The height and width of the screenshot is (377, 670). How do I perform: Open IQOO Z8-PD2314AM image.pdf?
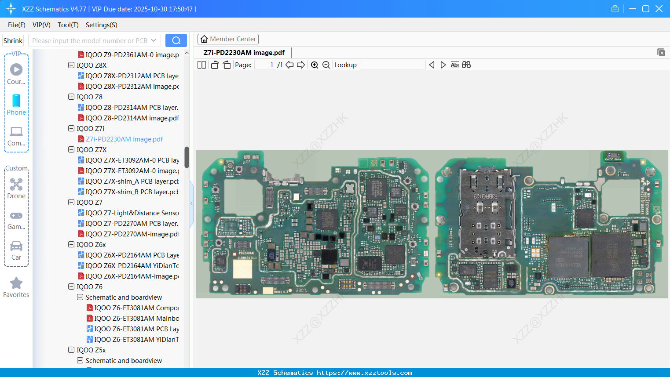[x=128, y=118]
